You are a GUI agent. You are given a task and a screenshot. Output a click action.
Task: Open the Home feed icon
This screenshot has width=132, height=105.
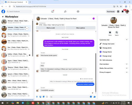click(53, 12)
